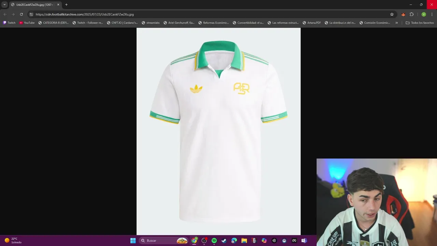Open the weather widget showing 22°C Soleado
437x246 pixels.
tap(13, 241)
